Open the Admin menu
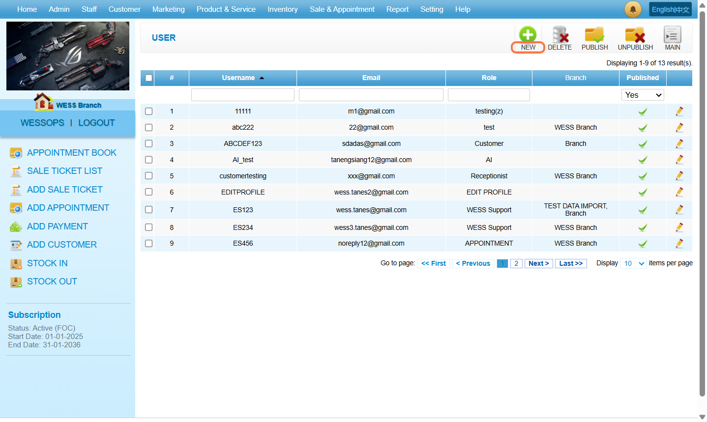This screenshot has height=422, width=707. click(x=59, y=9)
